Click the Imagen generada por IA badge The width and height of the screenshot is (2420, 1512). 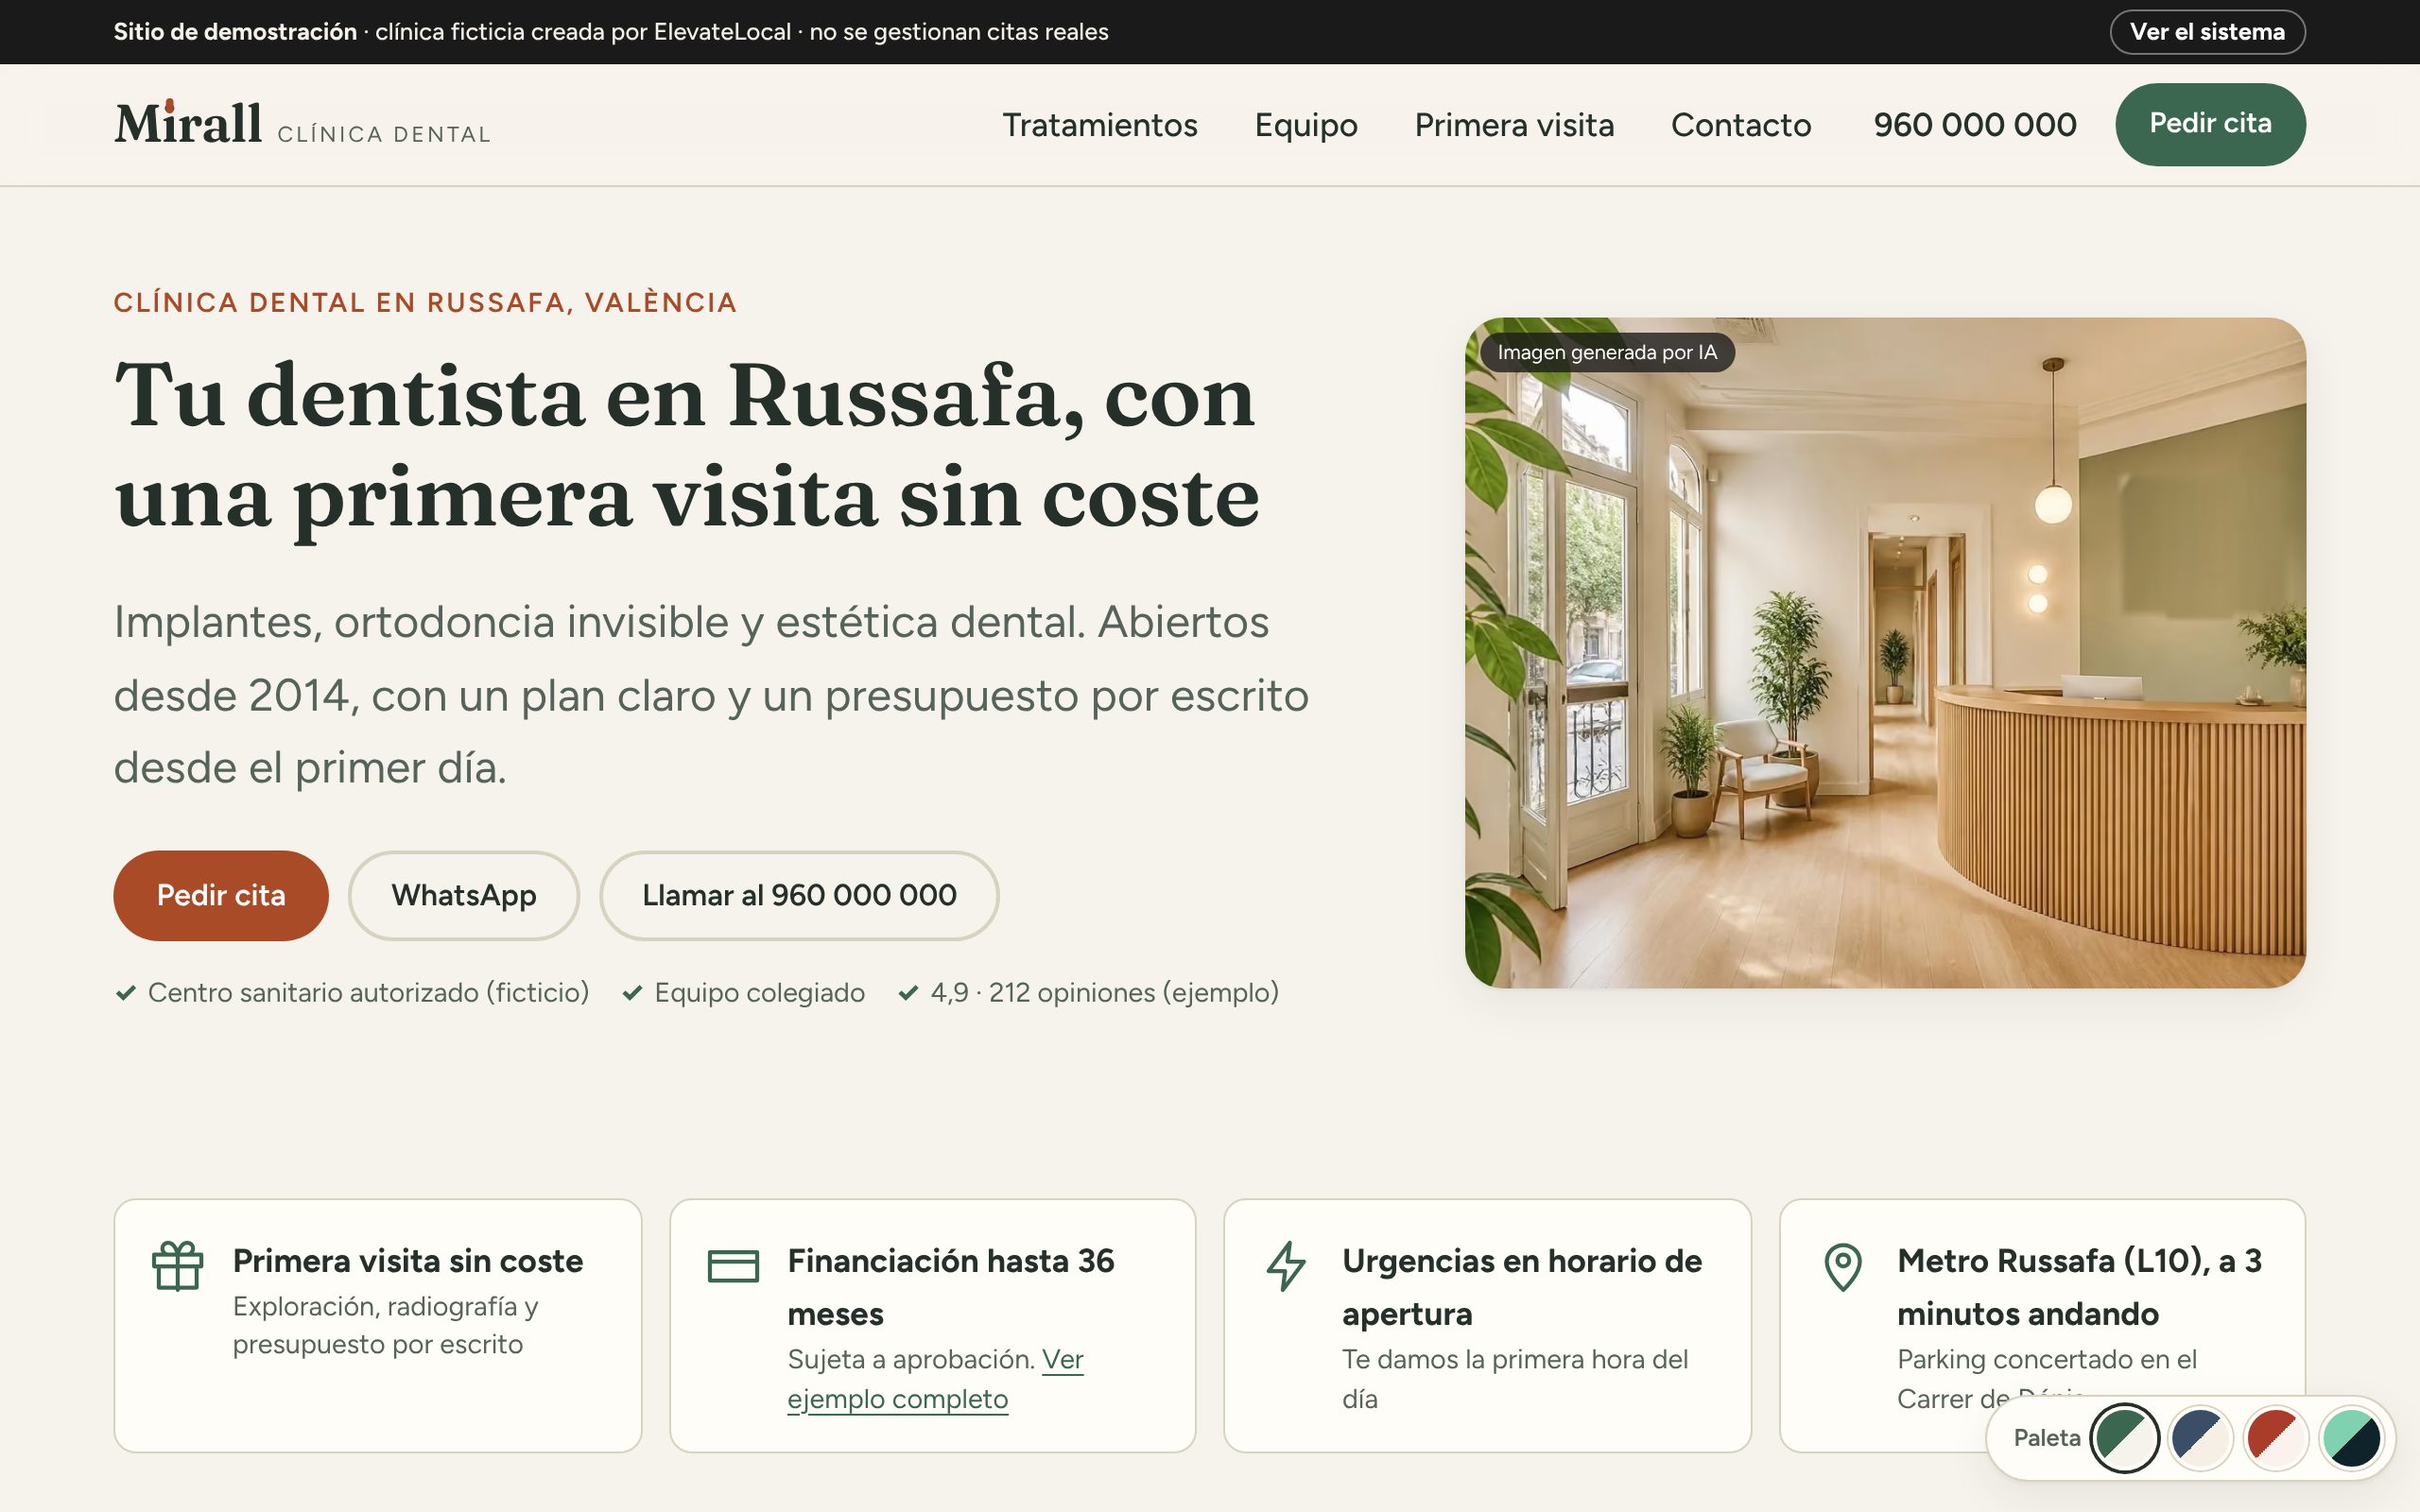pos(1607,352)
